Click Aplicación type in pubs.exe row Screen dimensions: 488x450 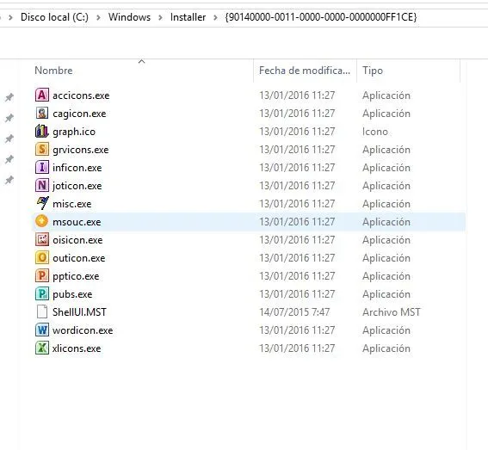[x=386, y=293]
